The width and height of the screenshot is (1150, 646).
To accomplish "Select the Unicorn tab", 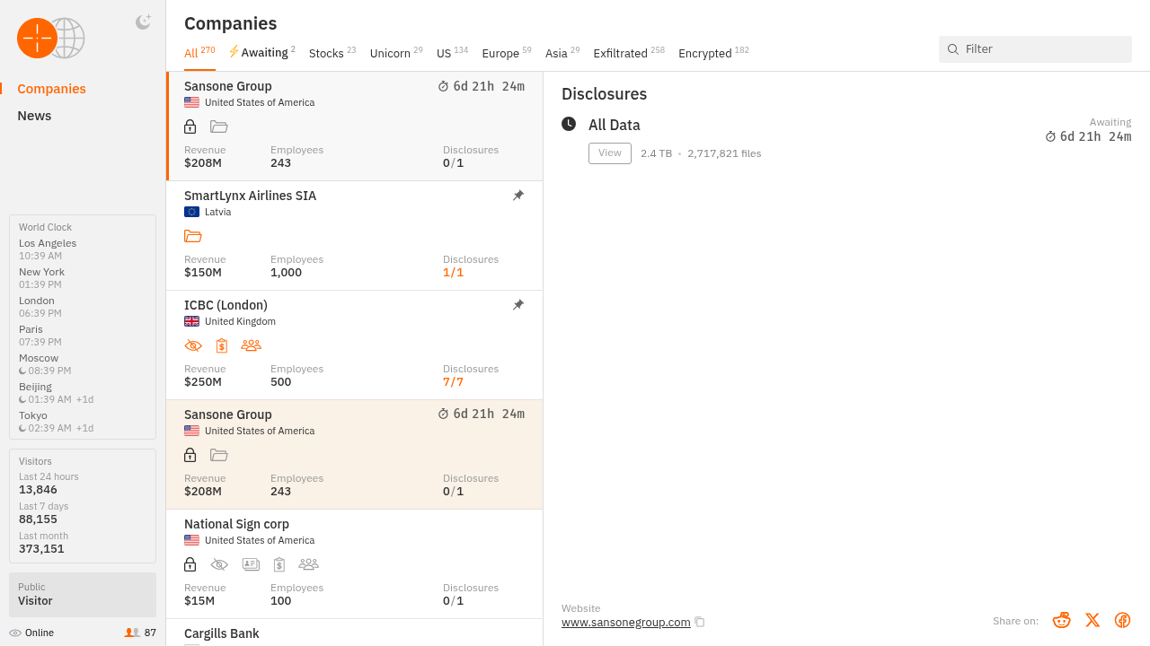I will point(396,53).
